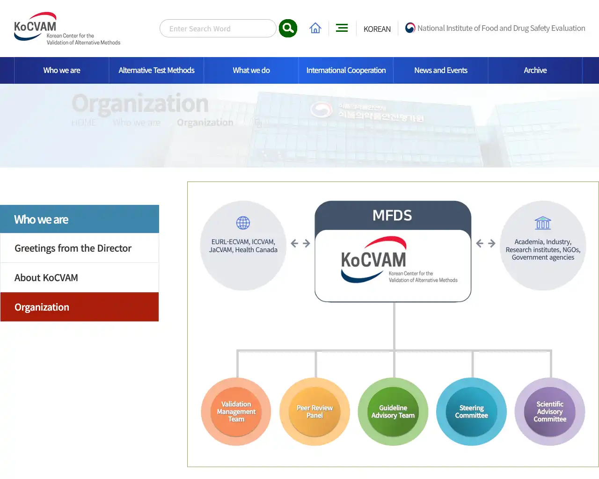Click the globe icon in international partners circle
599x479 pixels.
pyautogui.click(x=243, y=223)
